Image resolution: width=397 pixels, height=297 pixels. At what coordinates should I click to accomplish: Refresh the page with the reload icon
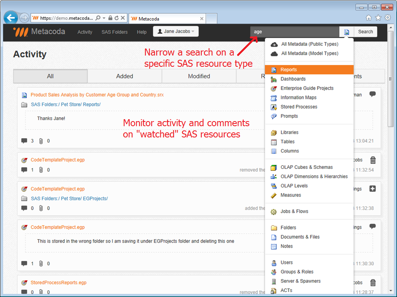[116, 18]
